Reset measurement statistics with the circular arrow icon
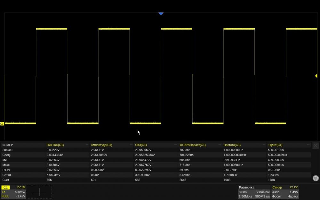Screen dimensions: 320x200 (316, 178)
